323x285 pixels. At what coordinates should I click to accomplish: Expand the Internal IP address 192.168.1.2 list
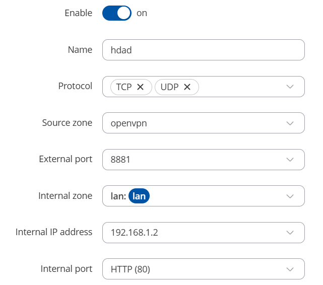191,233
